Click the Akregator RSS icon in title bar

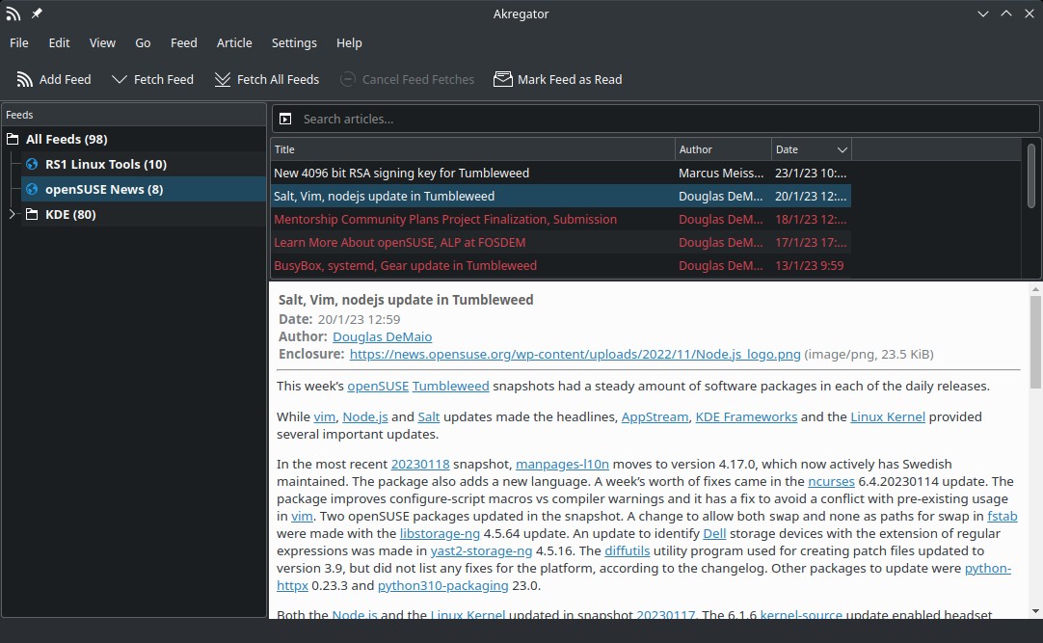coord(13,13)
